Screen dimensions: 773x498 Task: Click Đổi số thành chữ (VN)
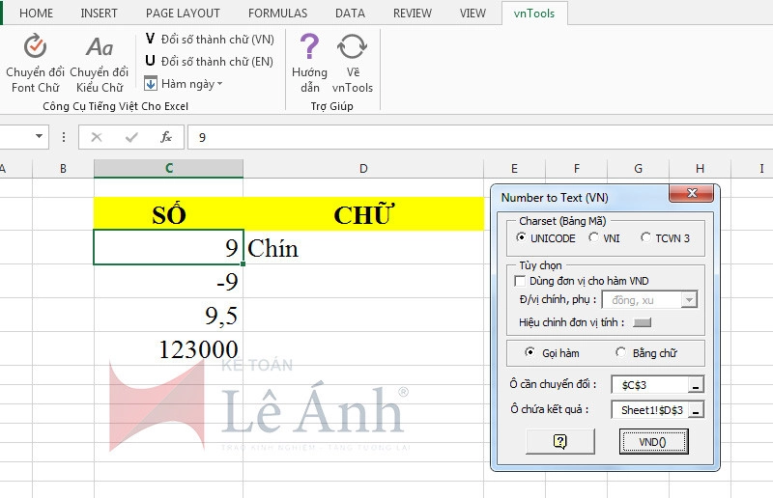tap(209, 39)
